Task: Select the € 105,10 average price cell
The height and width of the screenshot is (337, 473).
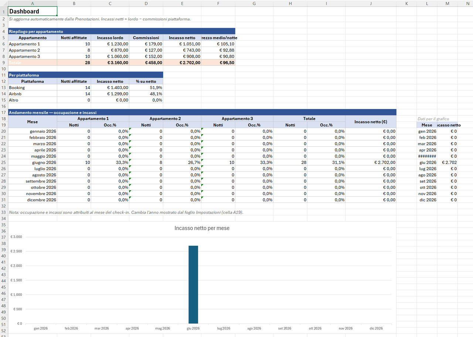Action: (x=218, y=44)
